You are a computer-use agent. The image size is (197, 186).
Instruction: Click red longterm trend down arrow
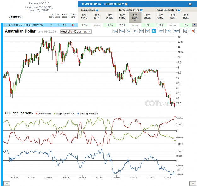[73, 25]
